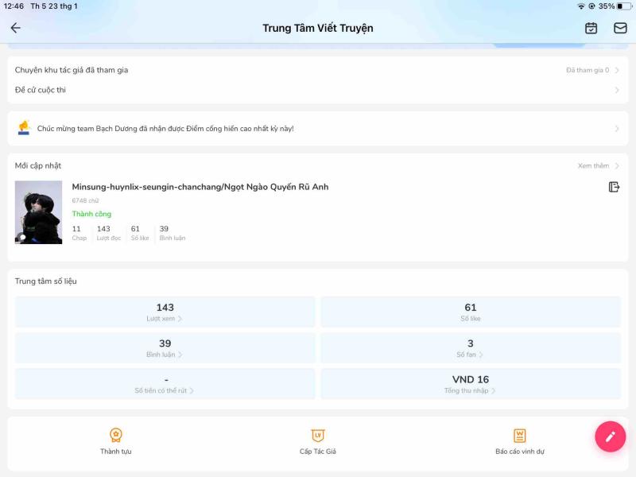Expand Chuyên khu tác giả đã tham gia
This screenshot has width=636, height=477.
click(x=318, y=70)
